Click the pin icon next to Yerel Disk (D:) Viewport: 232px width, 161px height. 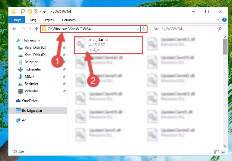click(x=64, y=55)
